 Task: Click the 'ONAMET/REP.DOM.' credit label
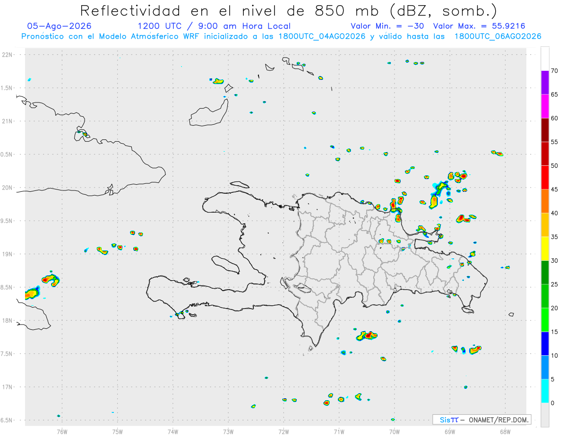point(498,420)
